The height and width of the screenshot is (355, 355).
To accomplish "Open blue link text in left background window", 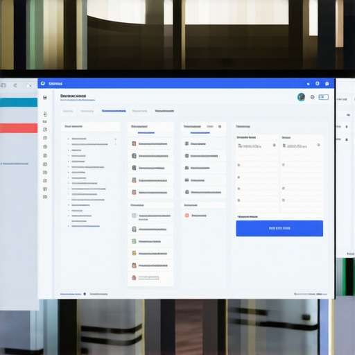I will (15, 164).
